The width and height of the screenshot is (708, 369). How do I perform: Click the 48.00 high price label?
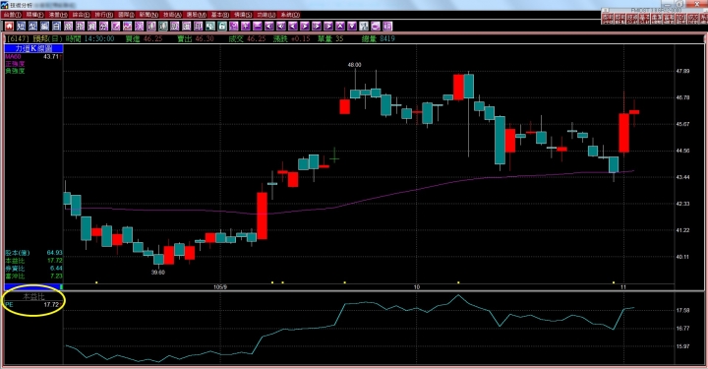pos(354,65)
